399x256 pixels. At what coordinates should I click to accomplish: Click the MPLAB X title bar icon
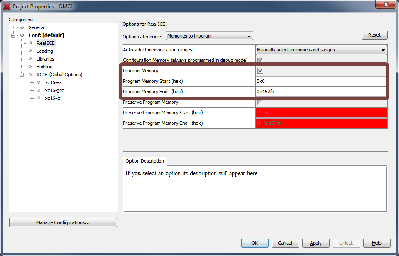tap(7, 7)
